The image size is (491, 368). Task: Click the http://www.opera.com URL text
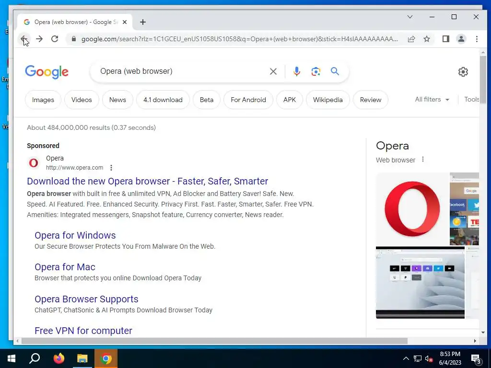[x=74, y=168]
